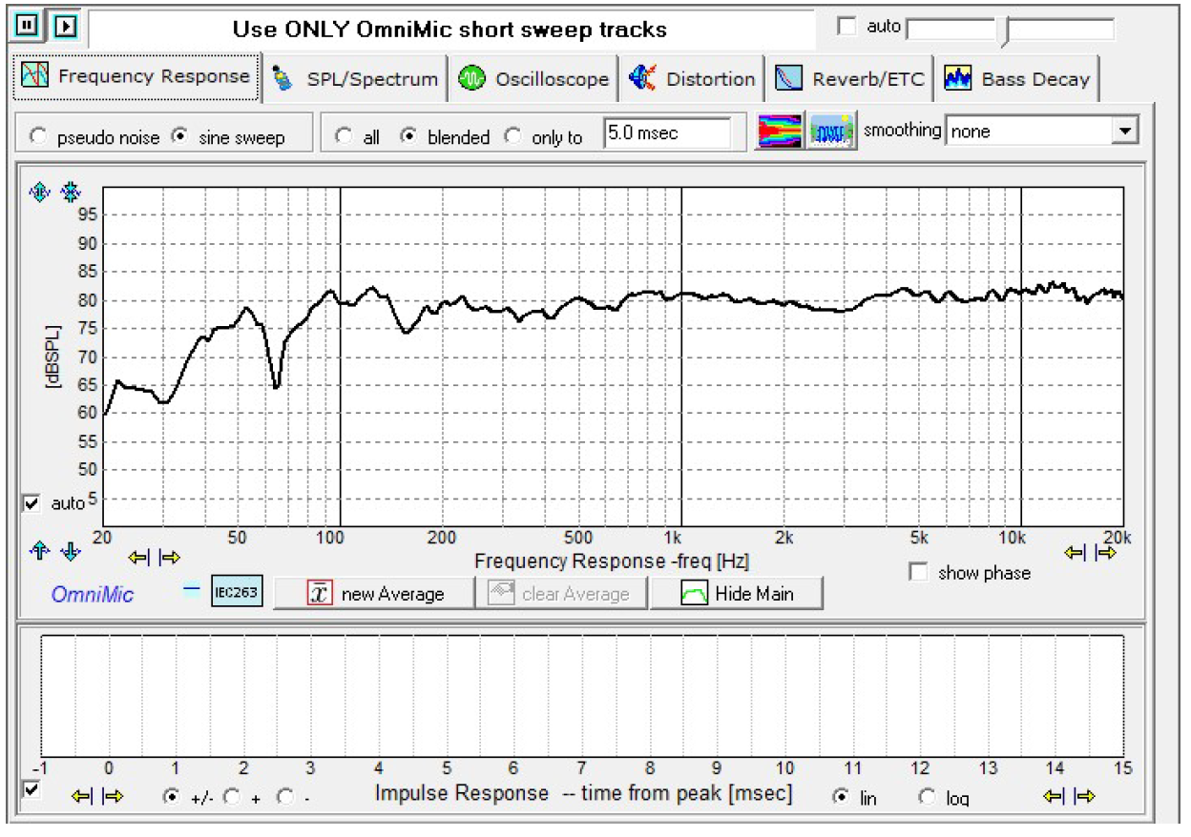Enable the show phase checkbox
Image resolution: width=1191 pixels, height=837 pixels.
tap(919, 572)
